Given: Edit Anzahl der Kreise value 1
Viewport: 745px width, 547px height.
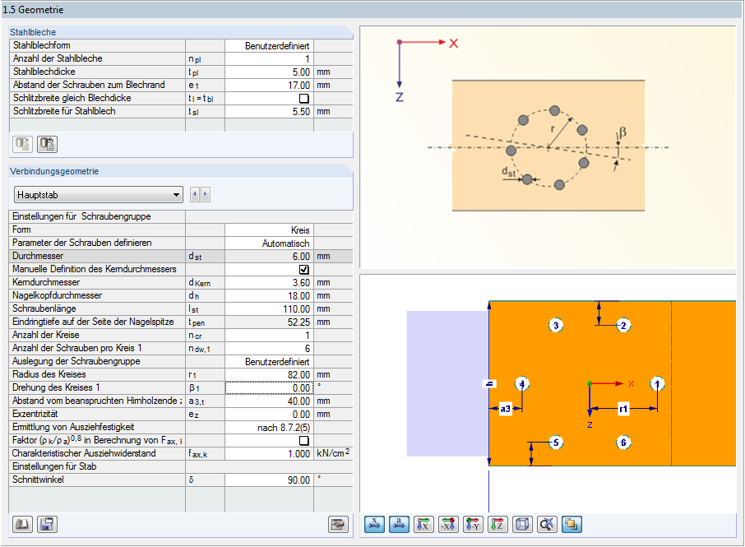Looking at the screenshot, I should point(269,335).
